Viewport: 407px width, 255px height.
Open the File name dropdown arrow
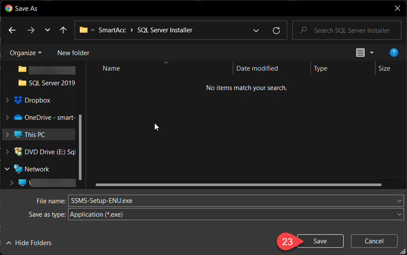click(x=399, y=201)
